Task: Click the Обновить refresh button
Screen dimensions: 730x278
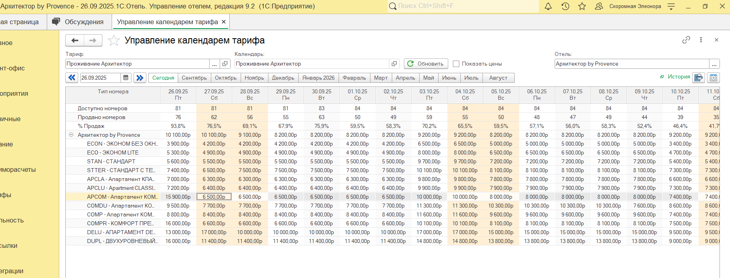Action: pyautogui.click(x=426, y=64)
